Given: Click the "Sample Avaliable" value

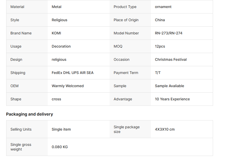Looking at the screenshot, I should [169, 86].
